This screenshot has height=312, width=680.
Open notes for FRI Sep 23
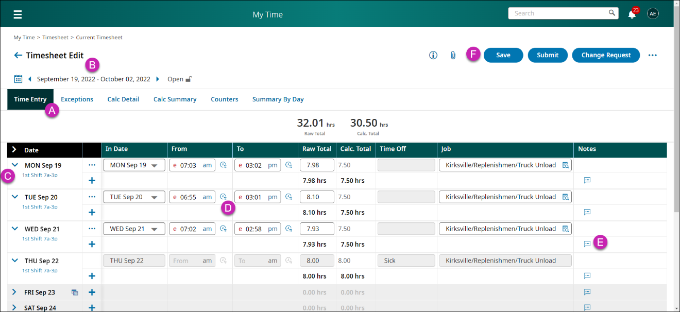587,292
